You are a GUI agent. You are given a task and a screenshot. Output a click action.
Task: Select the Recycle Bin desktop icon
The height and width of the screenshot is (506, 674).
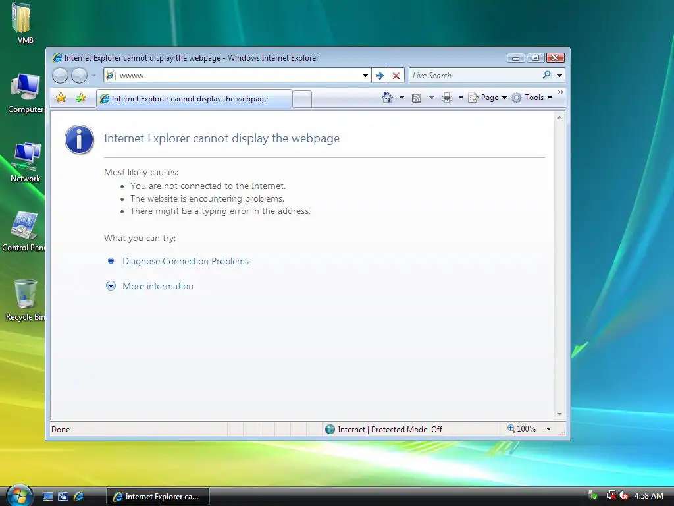pyautogui.click(x=25, y=300)
